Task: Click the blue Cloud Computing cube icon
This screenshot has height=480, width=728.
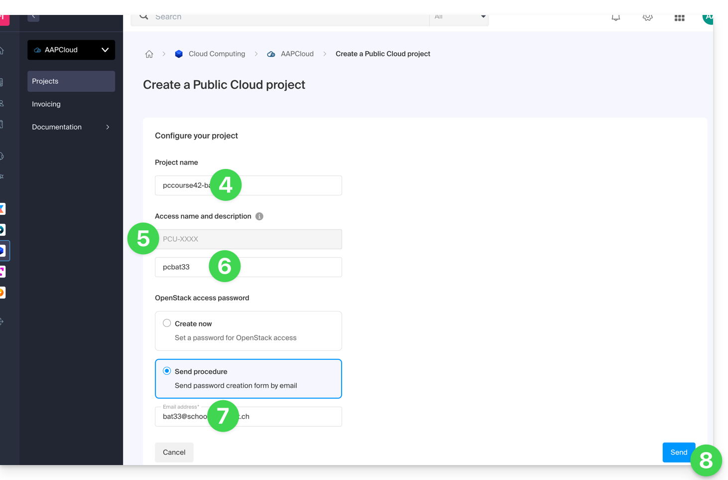Action: pyautogui.click(x=179, y=54)
